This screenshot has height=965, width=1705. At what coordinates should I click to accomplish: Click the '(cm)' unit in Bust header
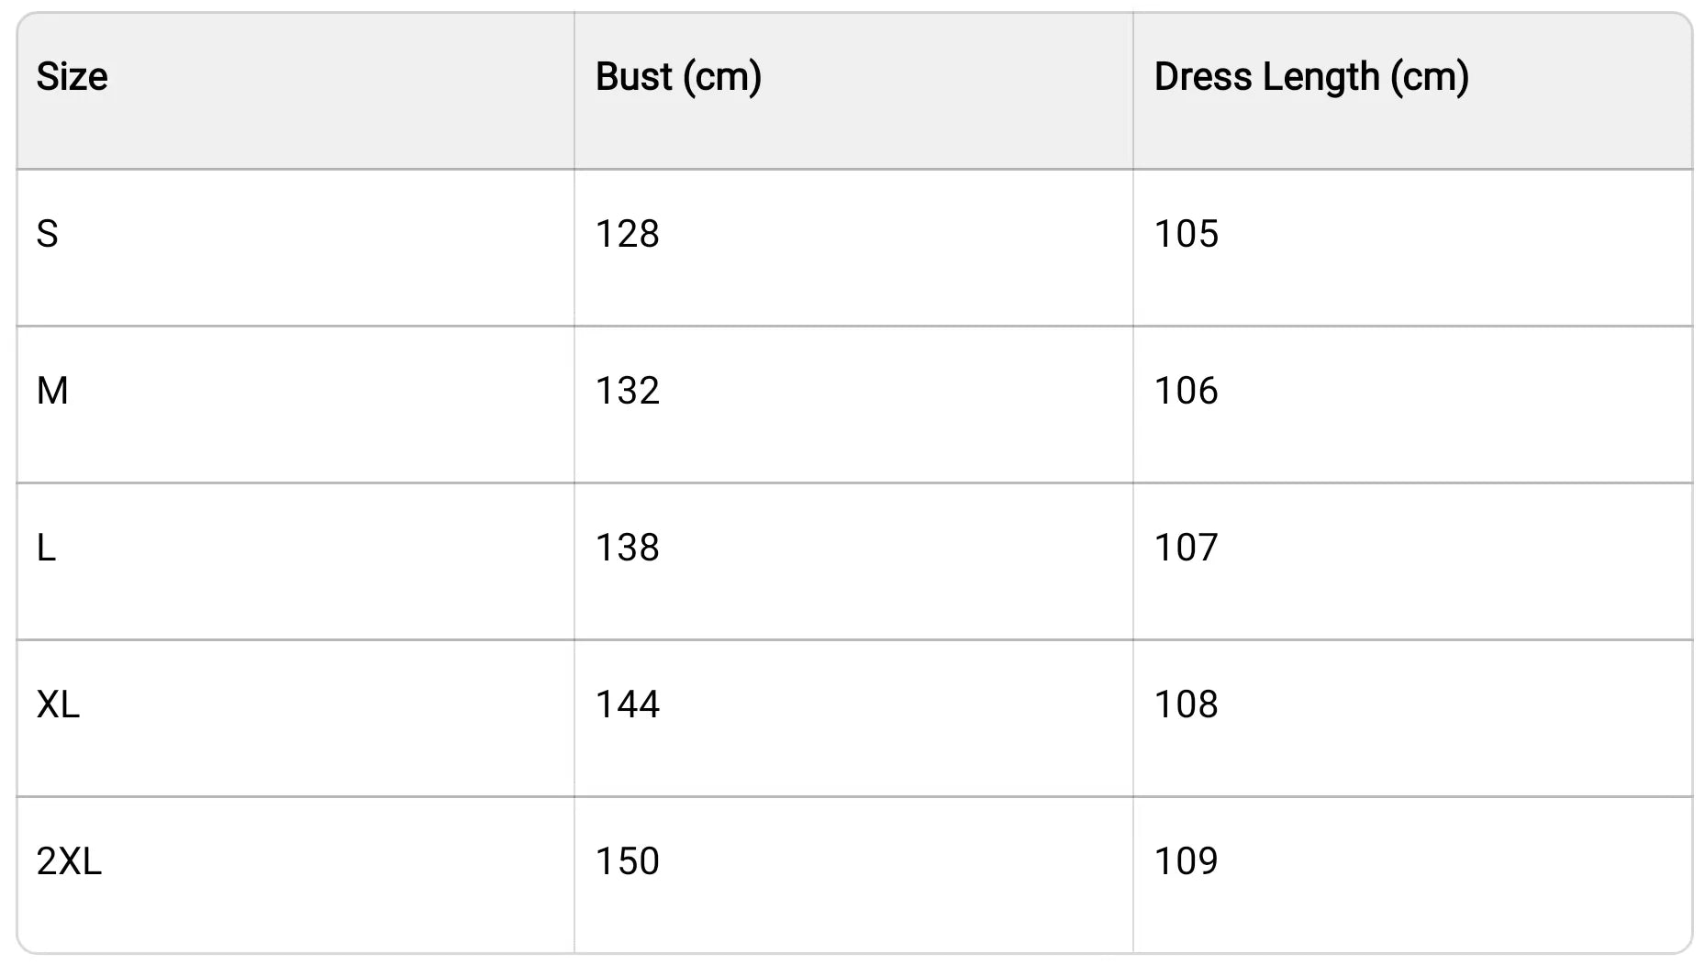click(723, 77)
